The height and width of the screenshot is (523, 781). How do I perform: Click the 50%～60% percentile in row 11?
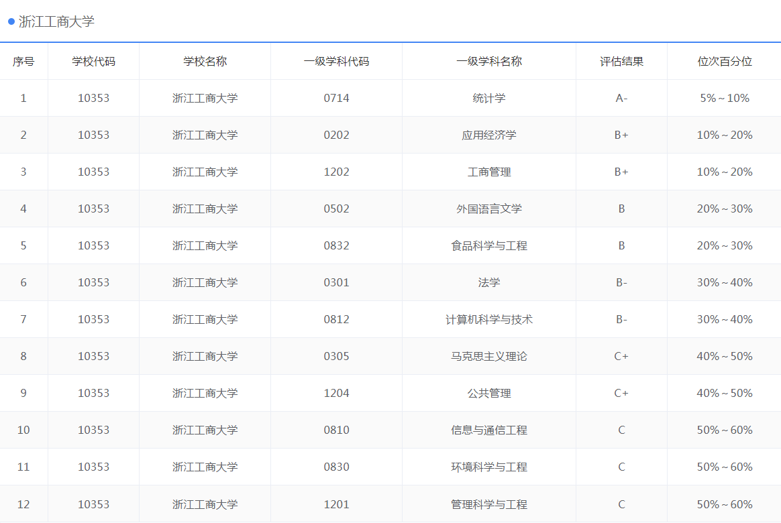coord(725,466)
